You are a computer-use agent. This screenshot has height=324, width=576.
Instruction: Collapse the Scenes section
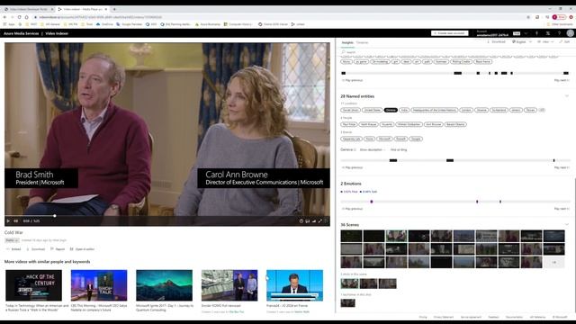[567, 224]
